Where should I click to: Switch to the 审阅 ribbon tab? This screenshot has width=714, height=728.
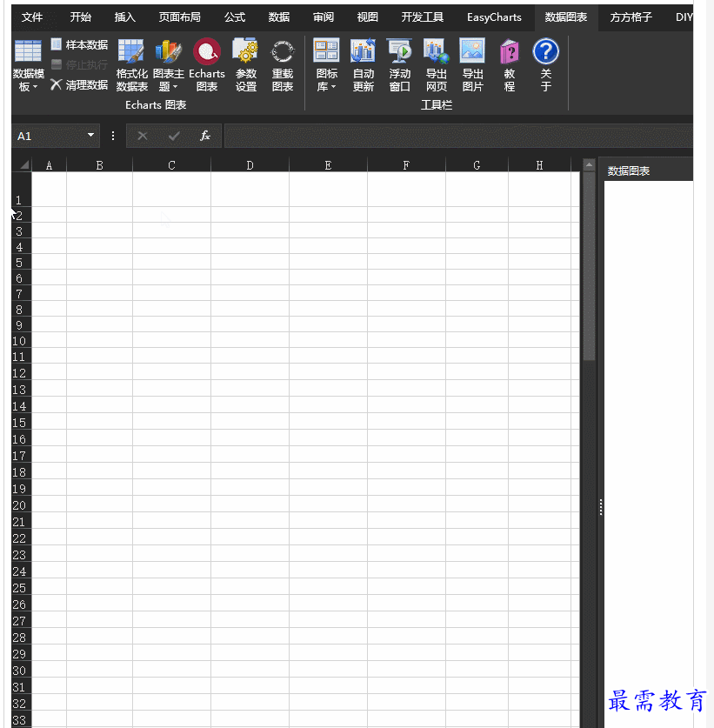[324, 17]
